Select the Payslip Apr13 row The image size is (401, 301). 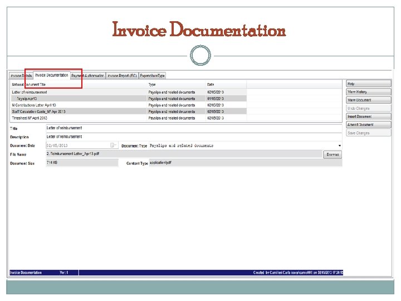coord(129,99)
